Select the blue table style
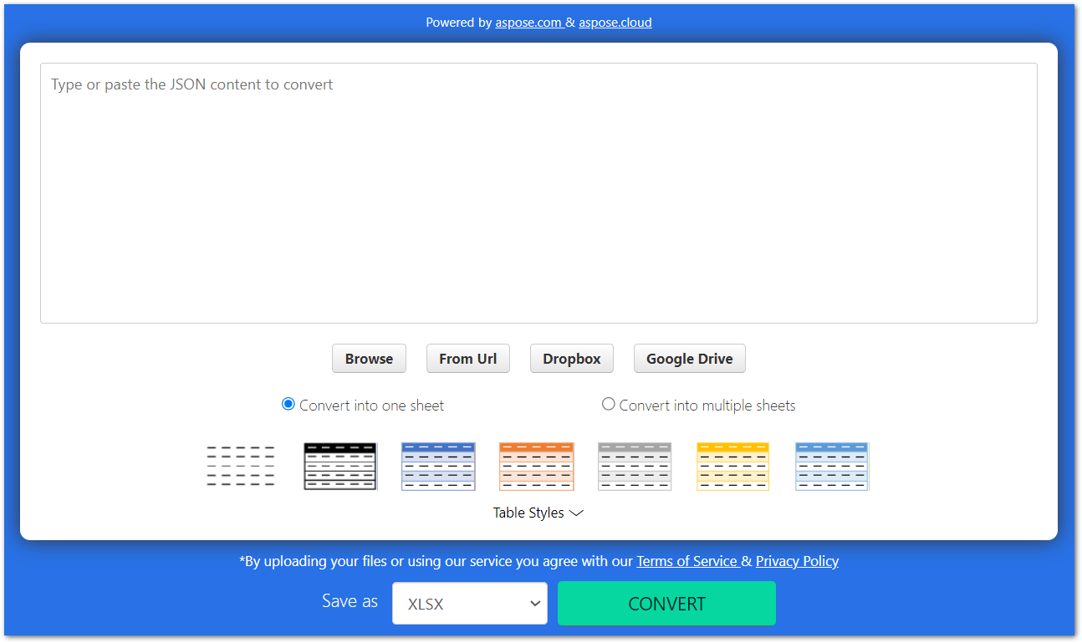The height and width of the screenshot is (643, 1082). [x=438, y=466]
